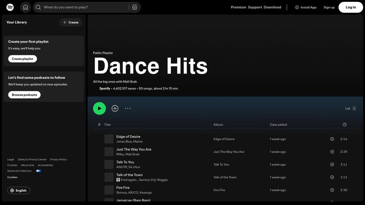Viewport: 365px width, 205px height.
Task: Click Just The Way You Are cover thumbnail
Action: pyautogui.click(x=109, y=152)
